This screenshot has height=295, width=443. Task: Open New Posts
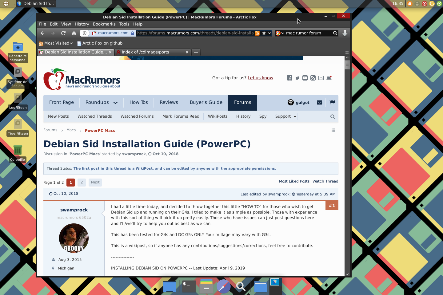[58, 116]
